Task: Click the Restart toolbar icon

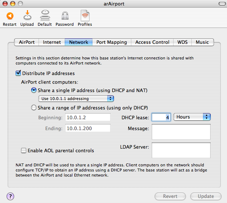Action: click(10, 16)
